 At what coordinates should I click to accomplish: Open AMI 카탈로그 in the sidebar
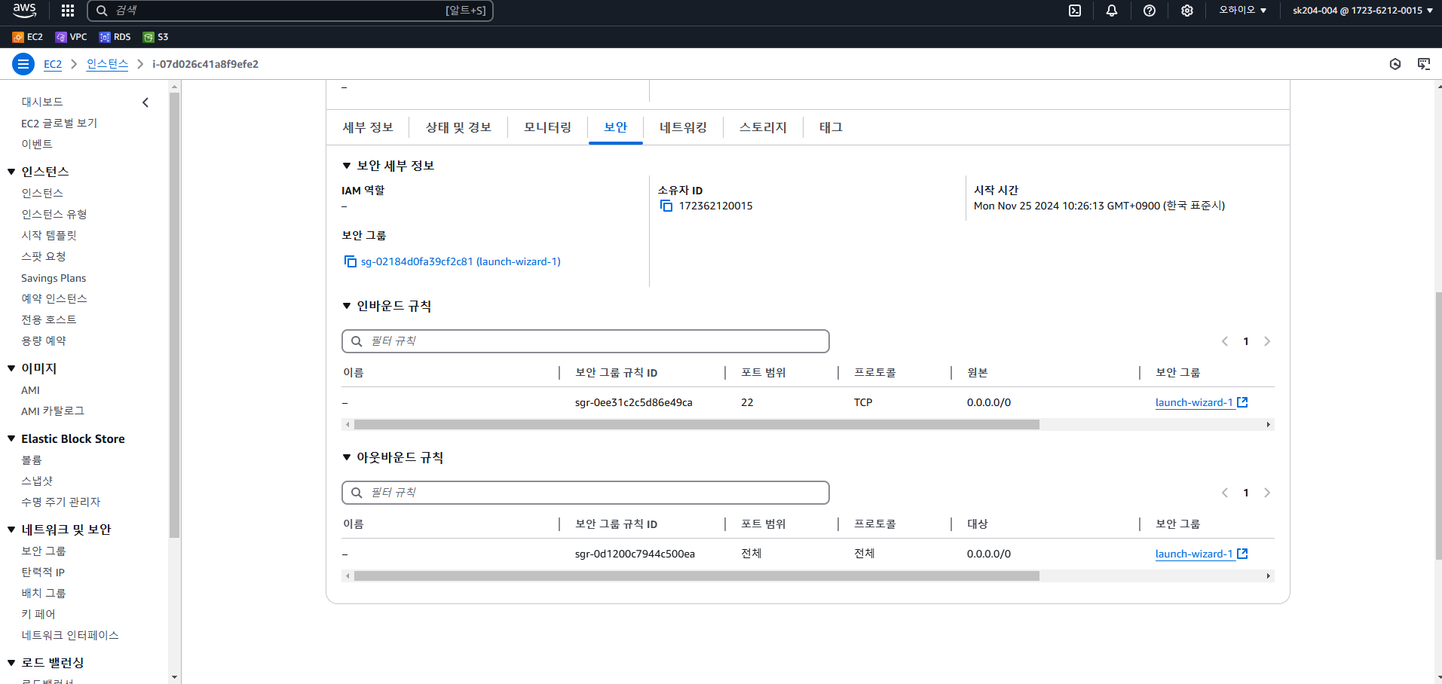pos(53,411)
